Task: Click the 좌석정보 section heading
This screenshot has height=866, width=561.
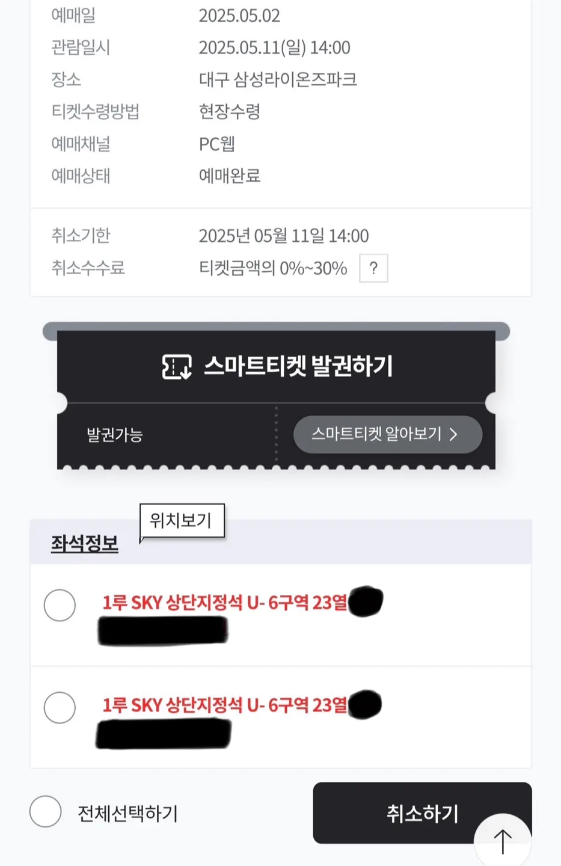Action: point(85,544)
